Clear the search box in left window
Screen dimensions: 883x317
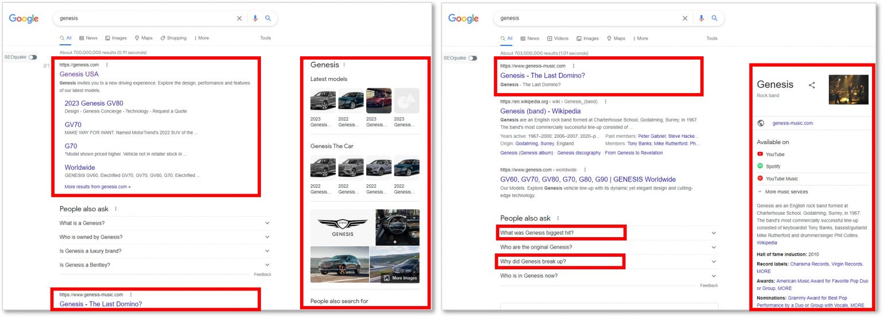tap(239, 18)
